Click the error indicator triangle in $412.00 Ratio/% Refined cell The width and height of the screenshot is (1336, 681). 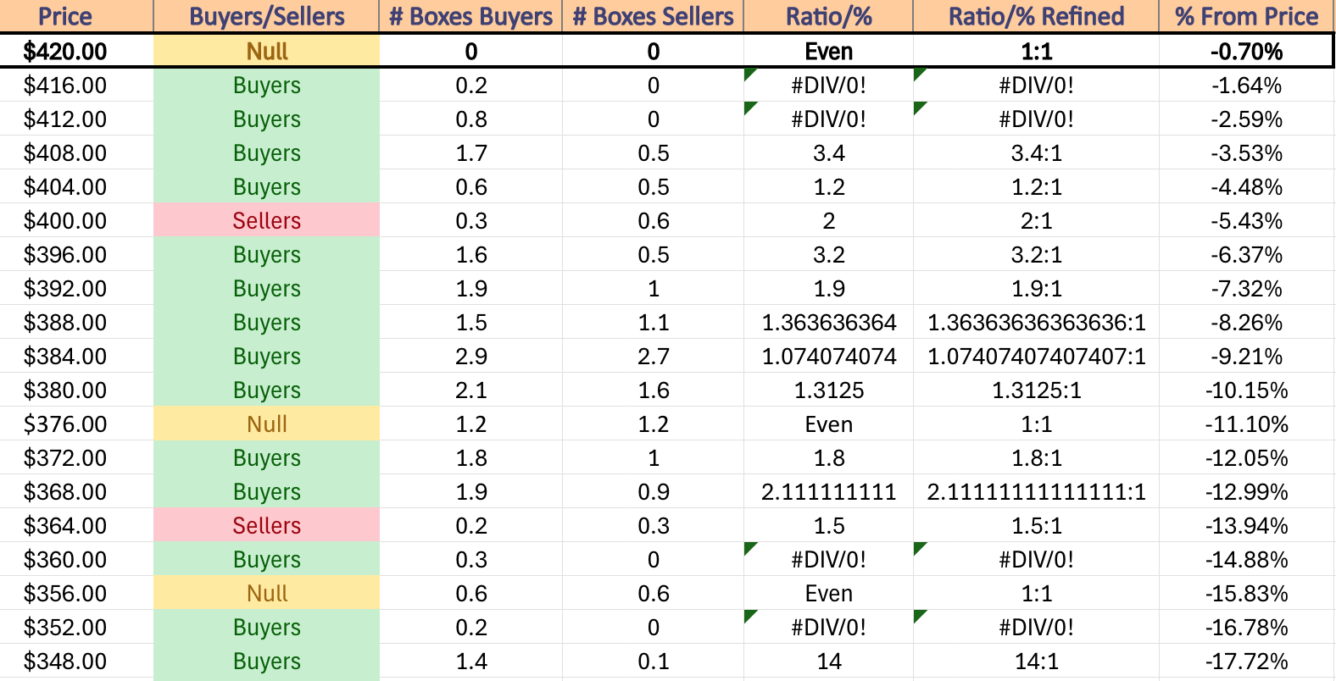[x=920, y=108]
